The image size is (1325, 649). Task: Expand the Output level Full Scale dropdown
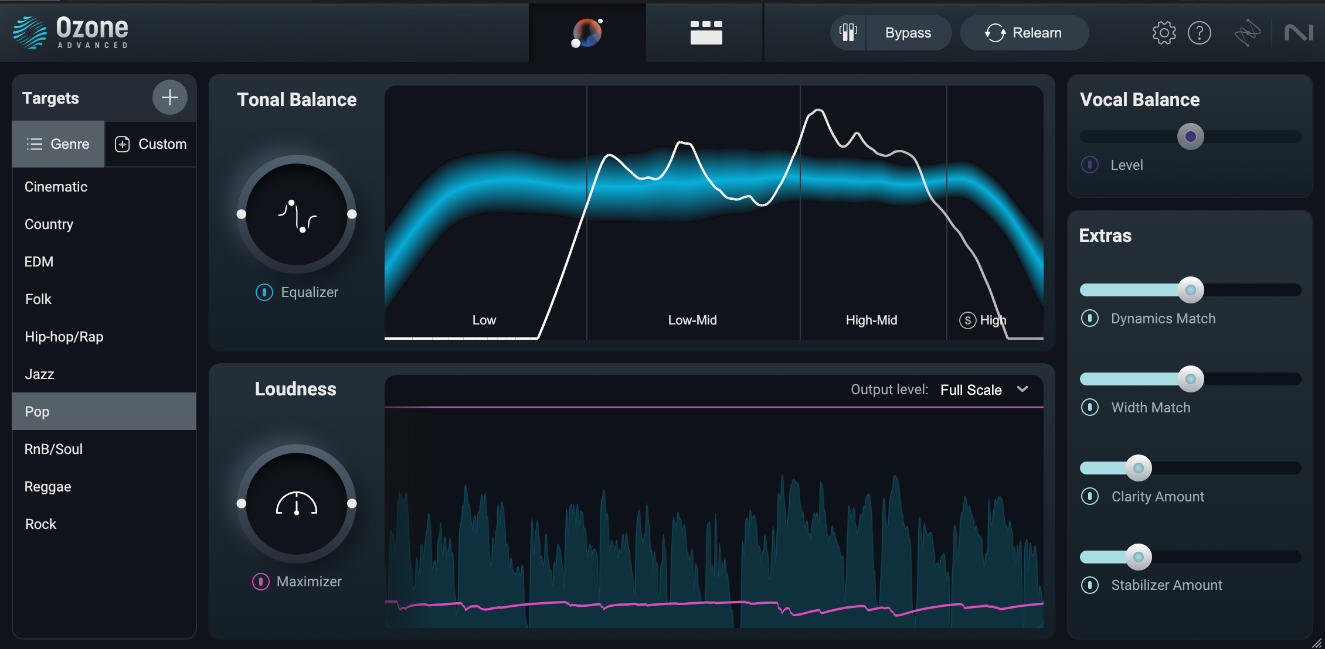tap(971, 390)
